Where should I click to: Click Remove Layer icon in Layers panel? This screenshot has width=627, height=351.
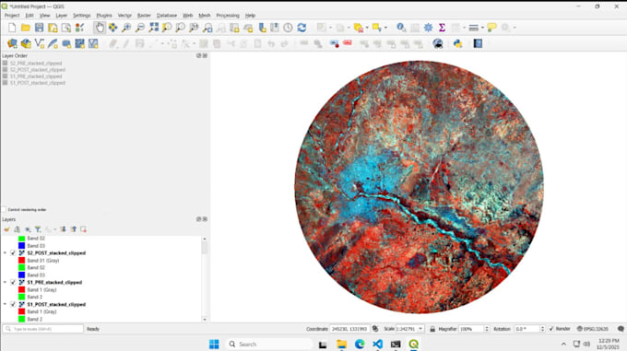point(83,229)
